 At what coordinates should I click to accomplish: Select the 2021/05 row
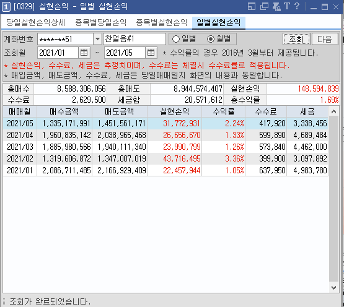[165, 123]
